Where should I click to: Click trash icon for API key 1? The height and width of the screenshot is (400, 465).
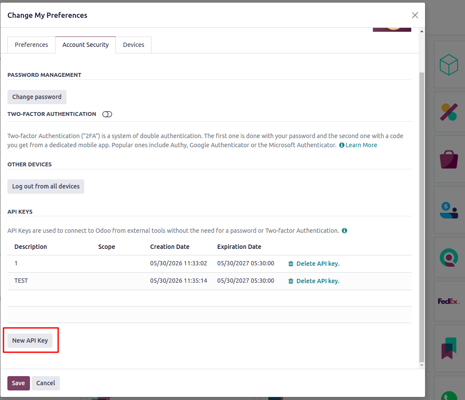tap(290, 264)
